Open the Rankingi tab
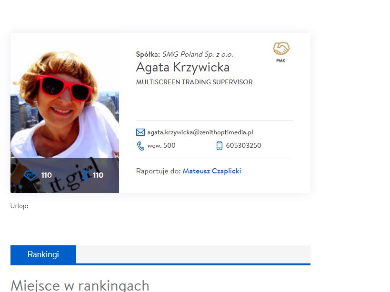The width and height of the screenshot is (390, 292). (x=43, y=254)
